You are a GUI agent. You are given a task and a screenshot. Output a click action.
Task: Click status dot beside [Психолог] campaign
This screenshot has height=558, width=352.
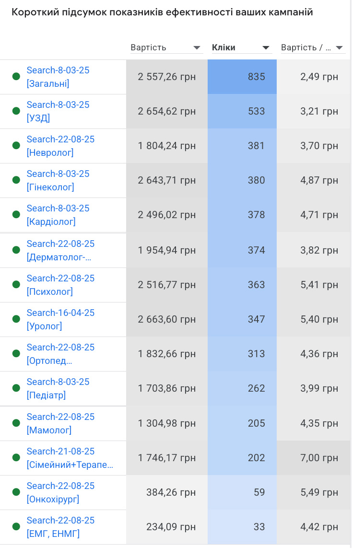pyautogui.click(x=16, y=285)
